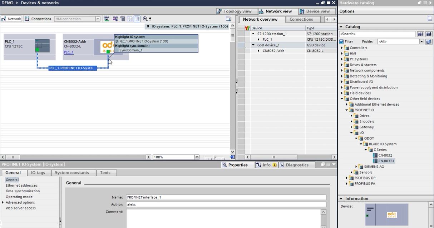Toggle the Network mode button
The image size is (434, 228).
(x=11, y=19)
